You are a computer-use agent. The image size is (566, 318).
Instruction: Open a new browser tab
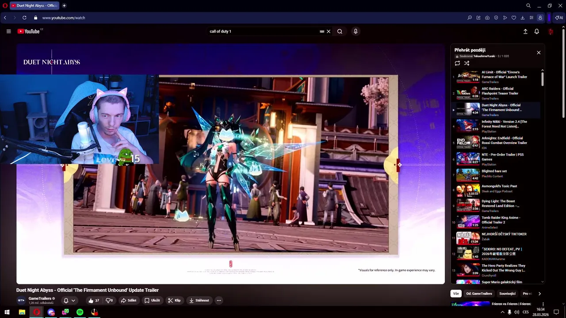click(x=64, y=6)
